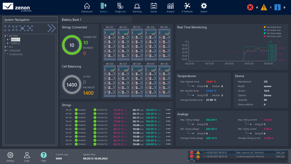This screenshot has width=291, height=164.
Task: Open the Dashboard home screen
Action: tap(86, 8)
